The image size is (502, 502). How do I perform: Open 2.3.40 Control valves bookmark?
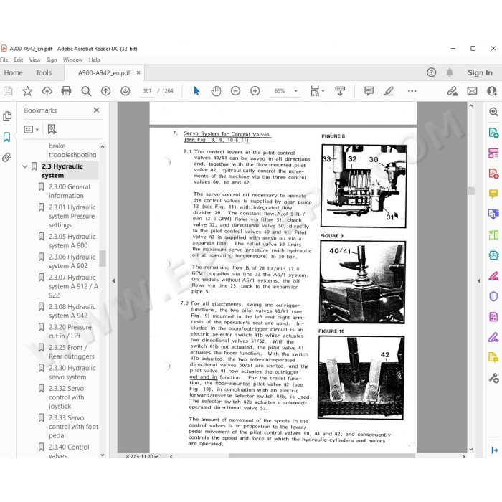[69, 451]
